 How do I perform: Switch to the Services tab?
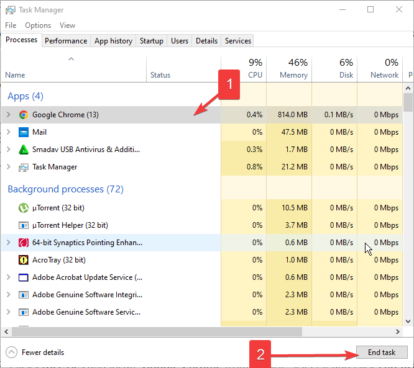pyautogui.click(x=238, y=41)
